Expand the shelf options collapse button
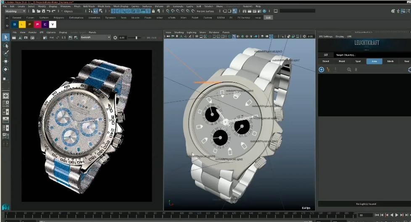Viewport: 411px width, 222px height. coord(7,18)
